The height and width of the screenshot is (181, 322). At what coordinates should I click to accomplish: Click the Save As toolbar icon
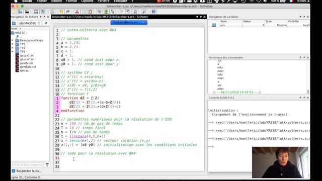pos(42,12)
